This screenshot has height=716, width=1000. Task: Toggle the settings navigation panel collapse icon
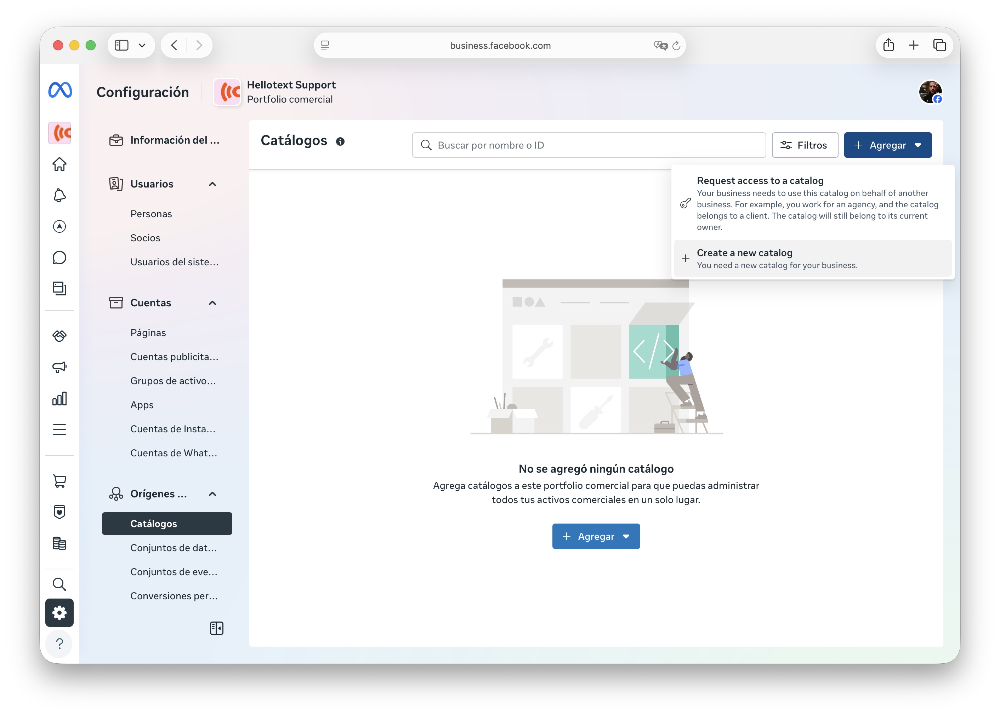click(216, 628)
